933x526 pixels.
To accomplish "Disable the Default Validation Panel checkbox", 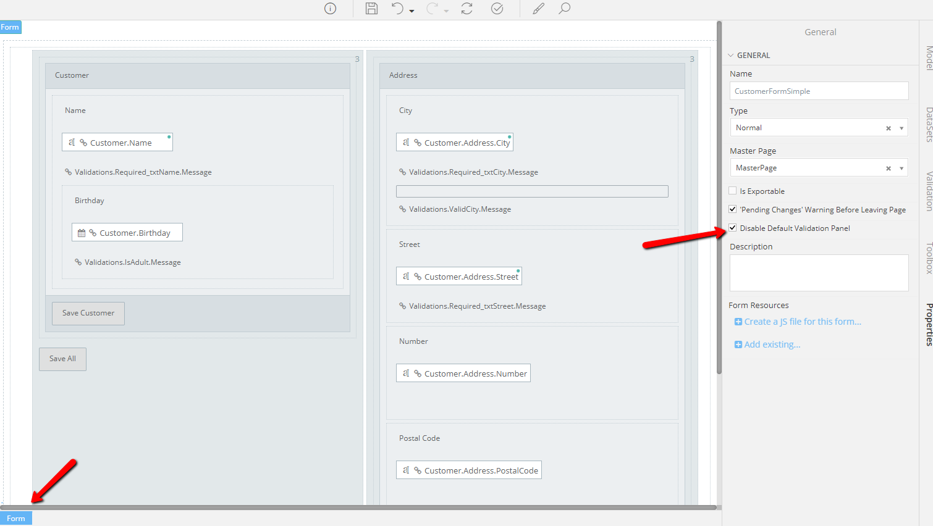I will click(x=732, y=228).
